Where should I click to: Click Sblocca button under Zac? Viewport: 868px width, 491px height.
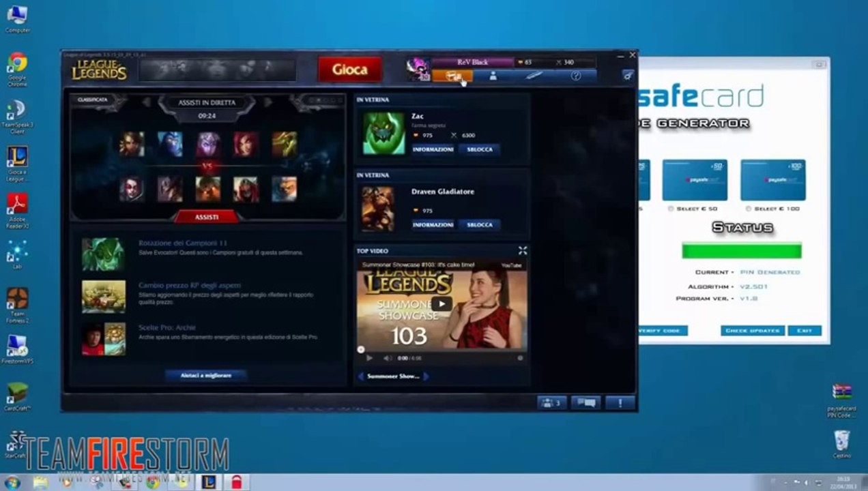[x=479, y=149]
